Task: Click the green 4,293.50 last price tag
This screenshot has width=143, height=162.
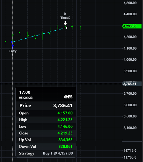Action: click(x=132, y=26)
